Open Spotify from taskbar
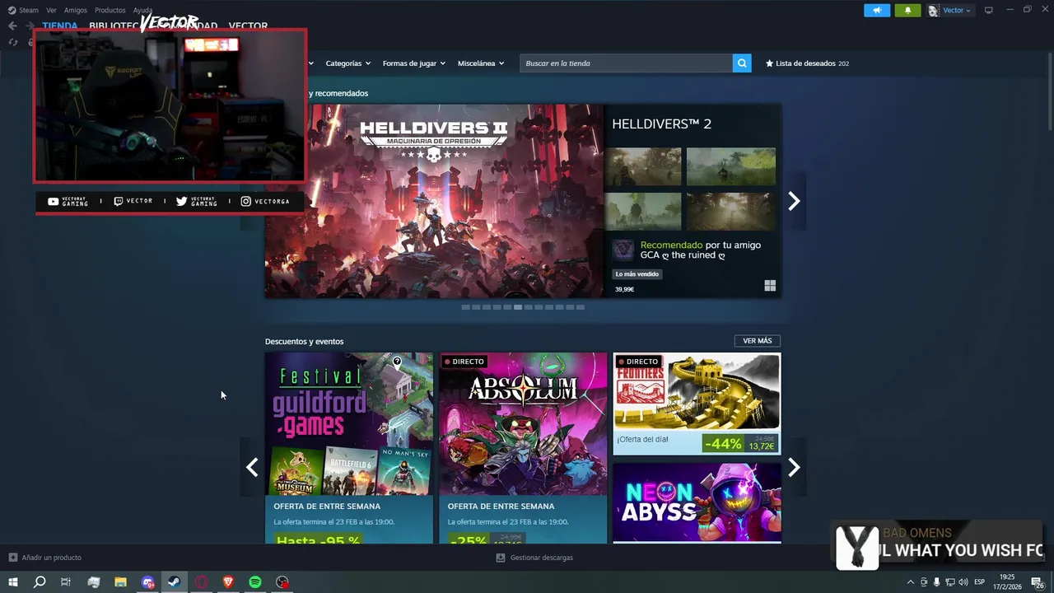The width and height of the screenshot is (1054, 593). tap(255, 582)
